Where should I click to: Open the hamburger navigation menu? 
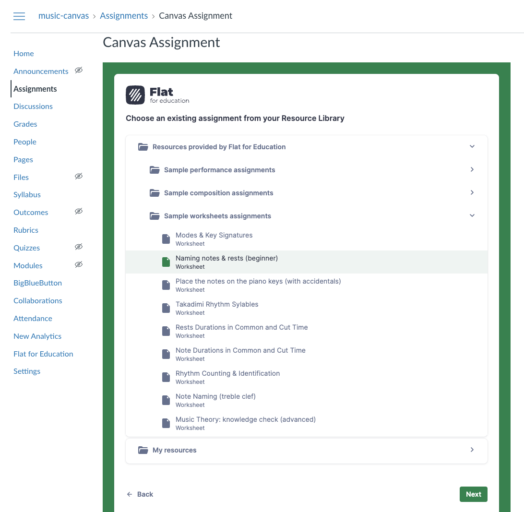(x=19, y=16)
